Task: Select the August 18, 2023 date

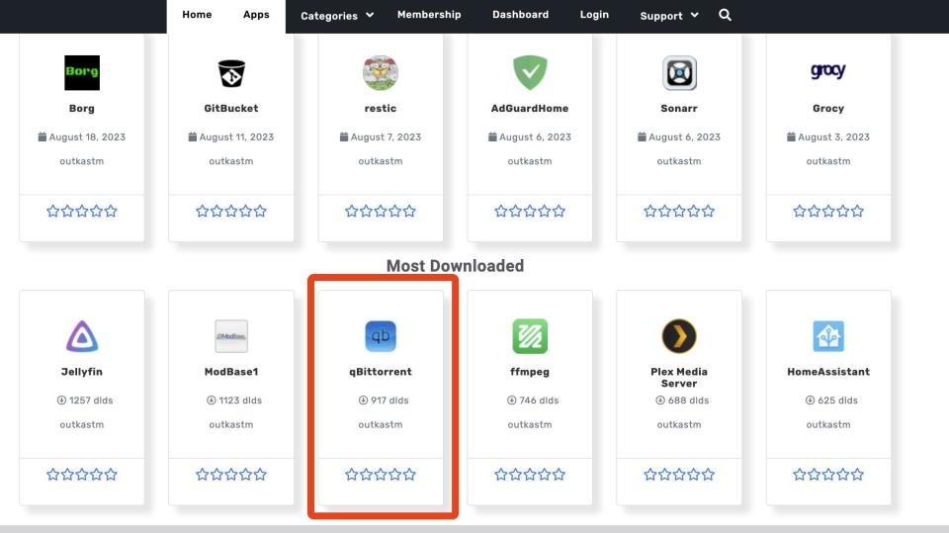Action: tap(82, 136)
